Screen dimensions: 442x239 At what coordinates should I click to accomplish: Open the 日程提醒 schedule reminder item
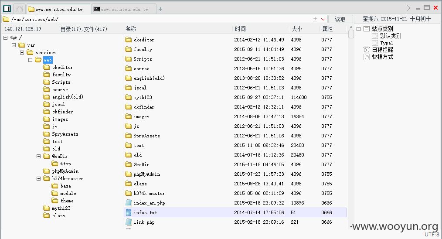tap(382, 50)
